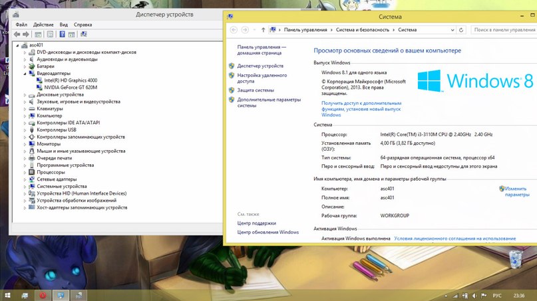Click Up arrow in System window navigation
The image size is (537, 301).
[263, 30]
